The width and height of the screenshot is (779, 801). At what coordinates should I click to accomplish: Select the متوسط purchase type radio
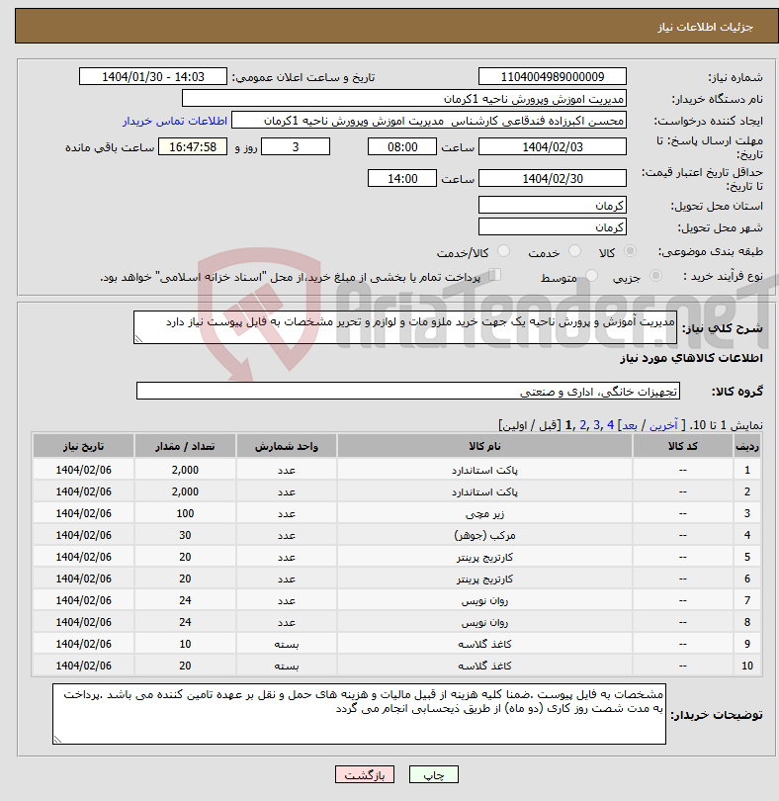[591, 276]
